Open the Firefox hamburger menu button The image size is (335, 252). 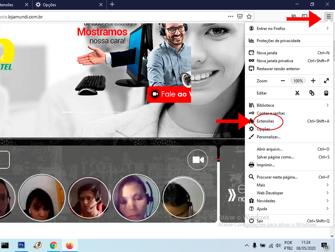[x=329, y=17]
